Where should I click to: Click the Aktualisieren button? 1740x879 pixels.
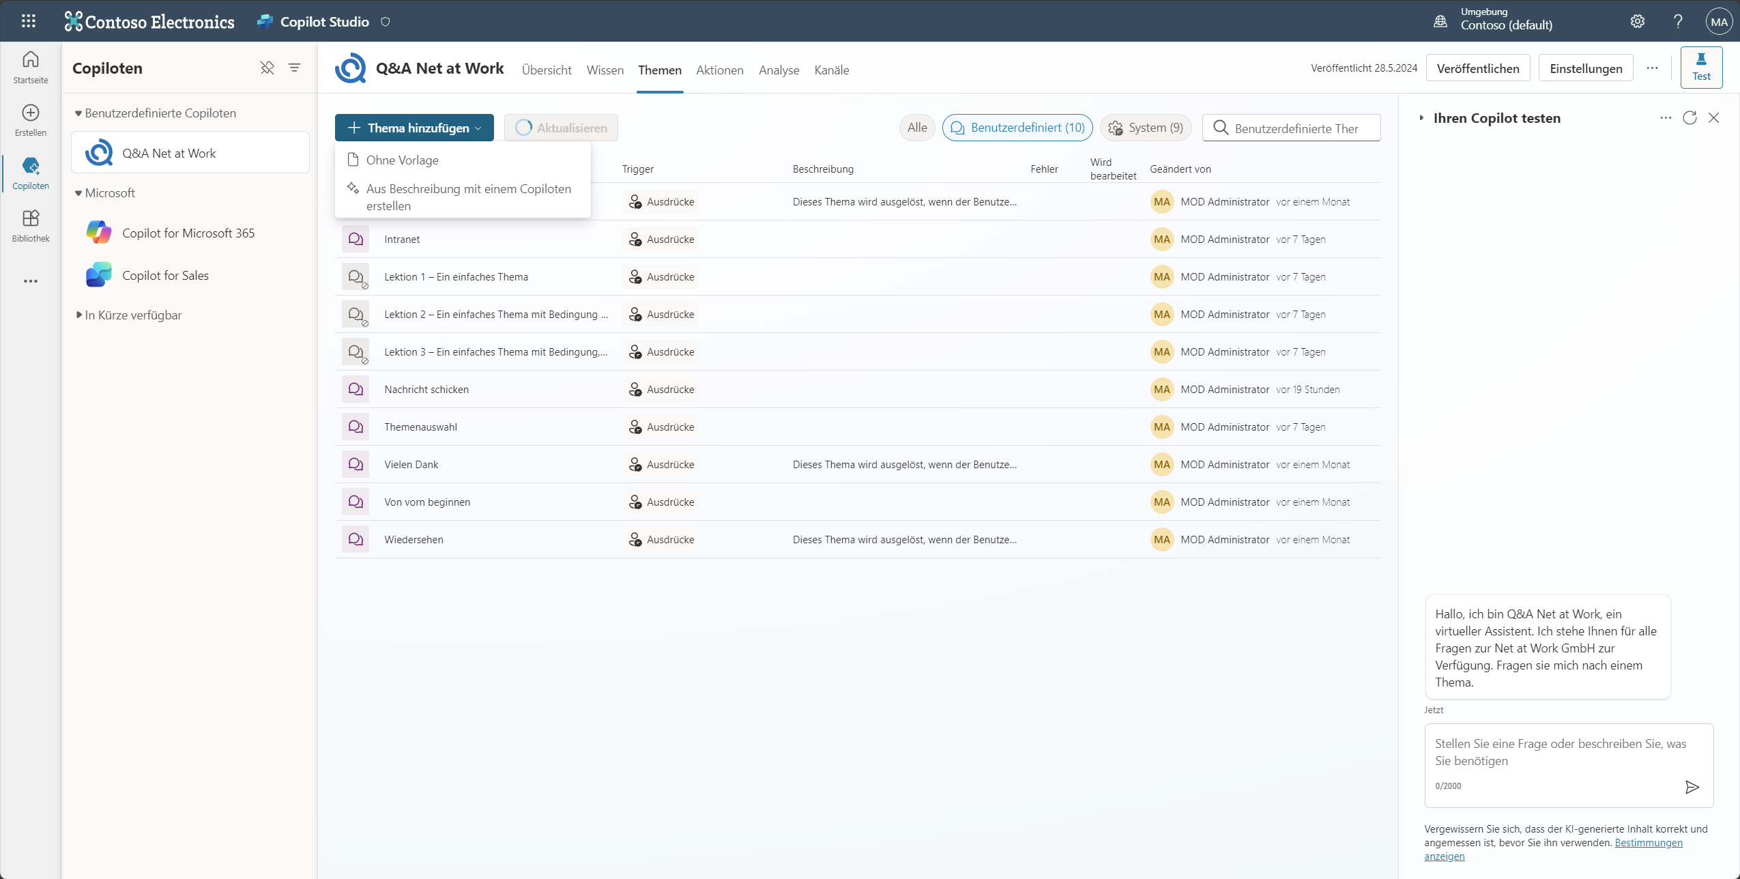pos(561,128)
